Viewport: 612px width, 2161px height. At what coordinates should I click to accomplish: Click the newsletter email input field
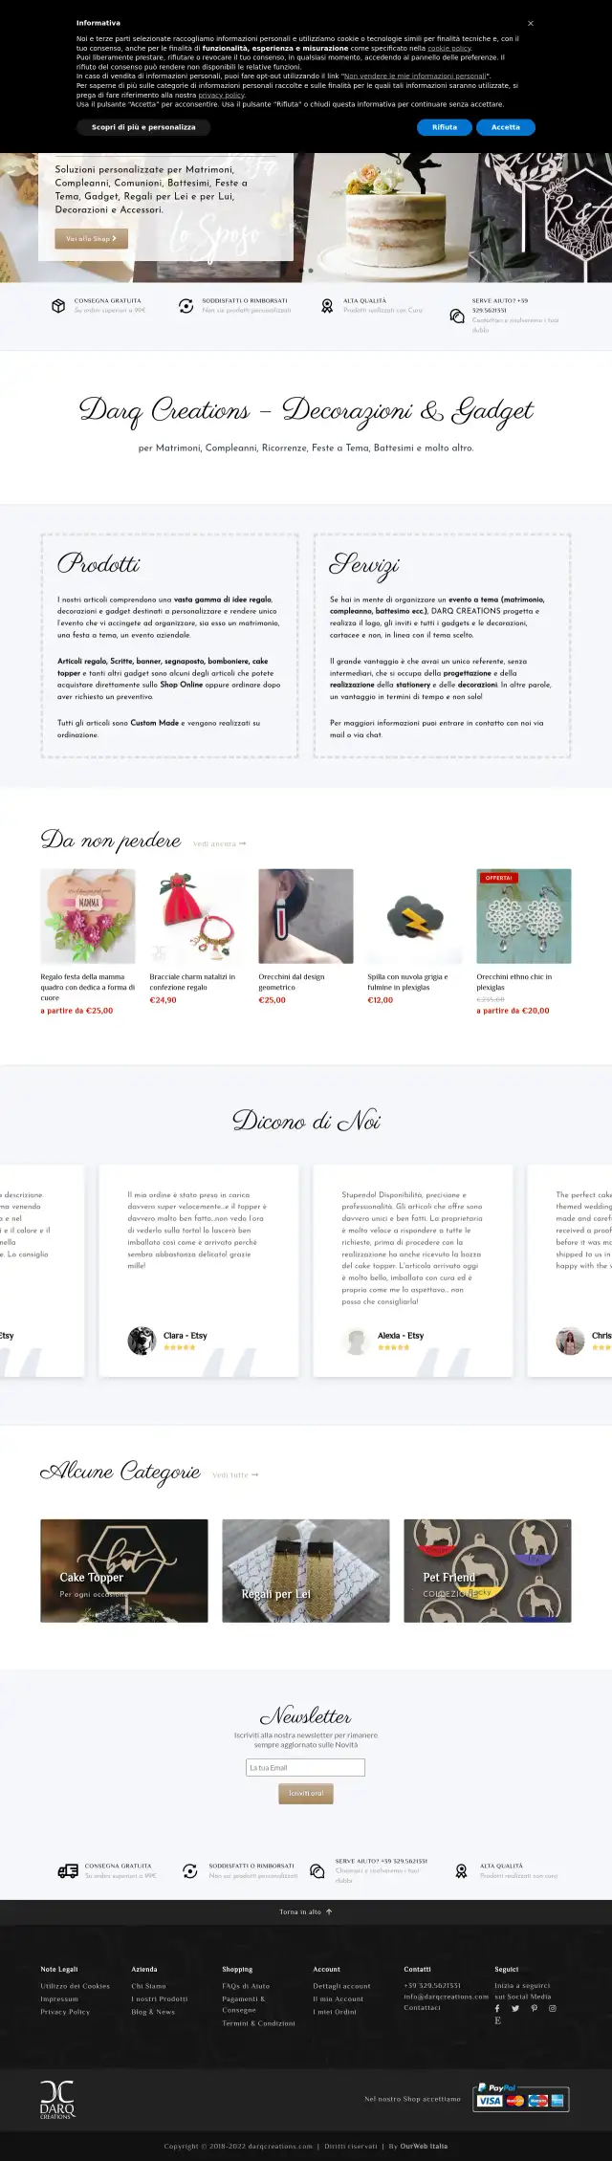306,1768
